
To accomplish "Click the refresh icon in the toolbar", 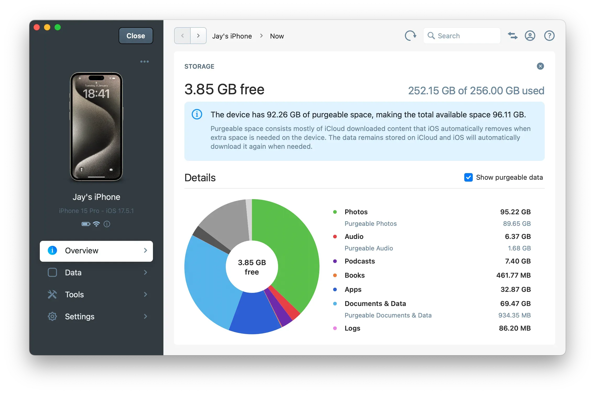I will coord(410,36).
